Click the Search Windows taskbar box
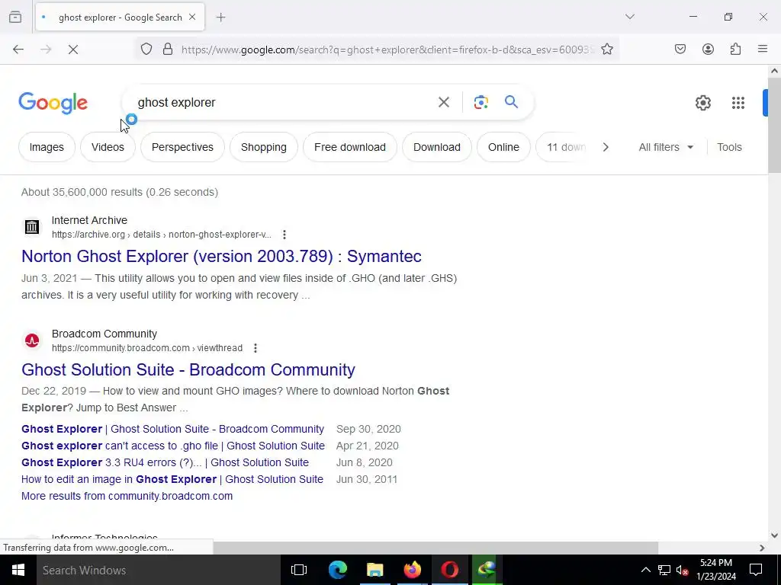The width and height of the screenshot is (781, 585). coord(159,570)
